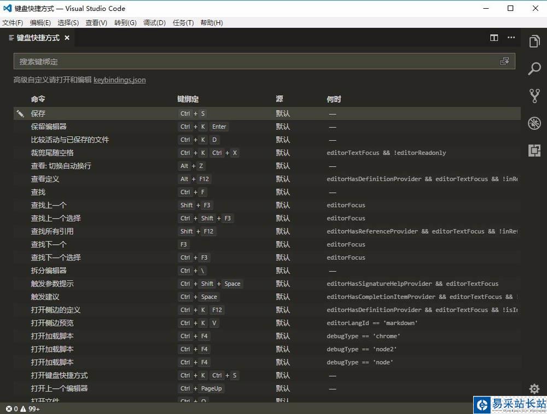The image size is (547, 414).
Task: Toggle record keys icon in search box
Action: (x=504, y=61)
